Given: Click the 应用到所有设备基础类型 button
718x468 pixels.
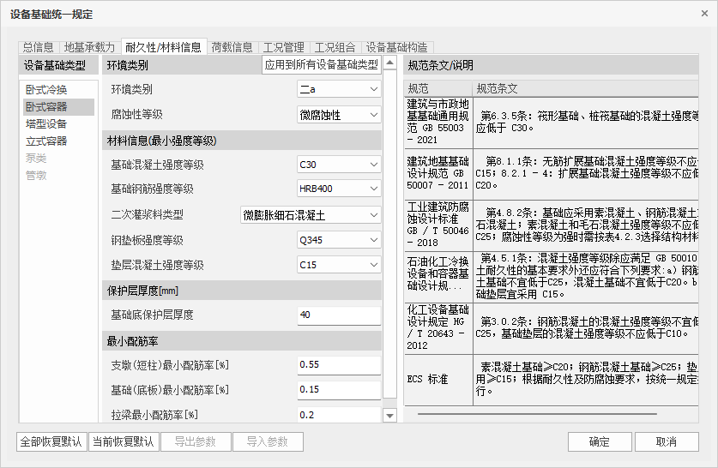Looking at the screenshot, I should (321, 64).
